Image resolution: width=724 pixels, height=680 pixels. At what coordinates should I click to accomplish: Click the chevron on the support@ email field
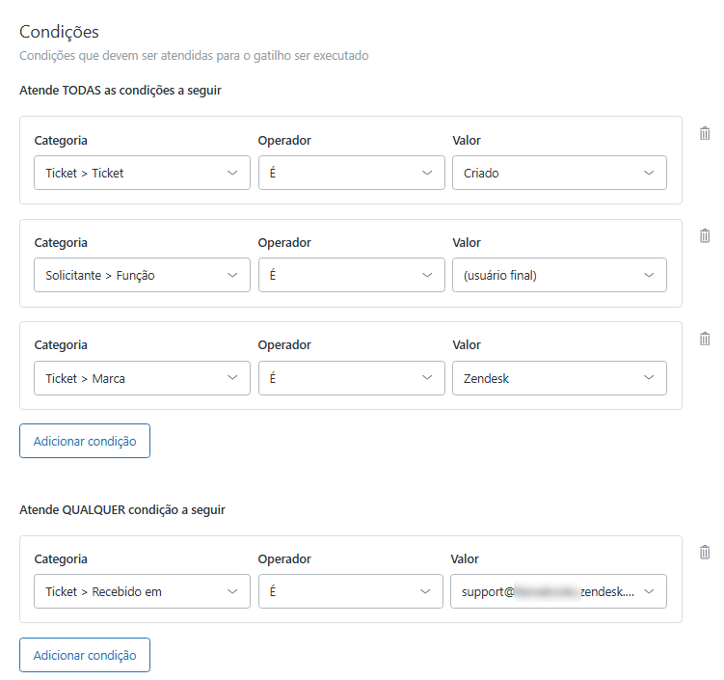pyautogui.click(x=649, y=592)
